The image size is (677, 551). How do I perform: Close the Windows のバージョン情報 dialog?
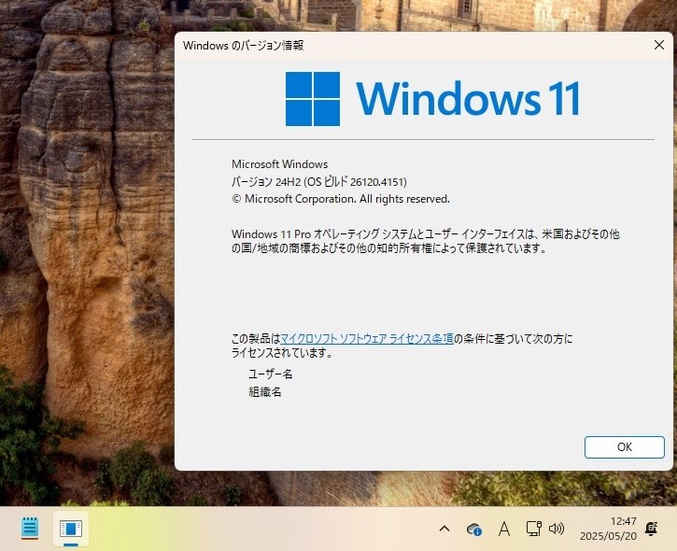(659, 45)
